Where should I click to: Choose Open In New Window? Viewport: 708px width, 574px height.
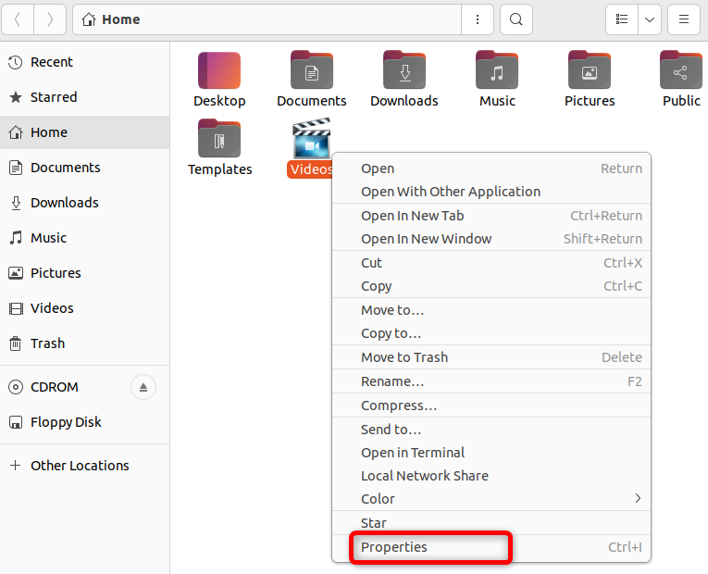point(491,239)
